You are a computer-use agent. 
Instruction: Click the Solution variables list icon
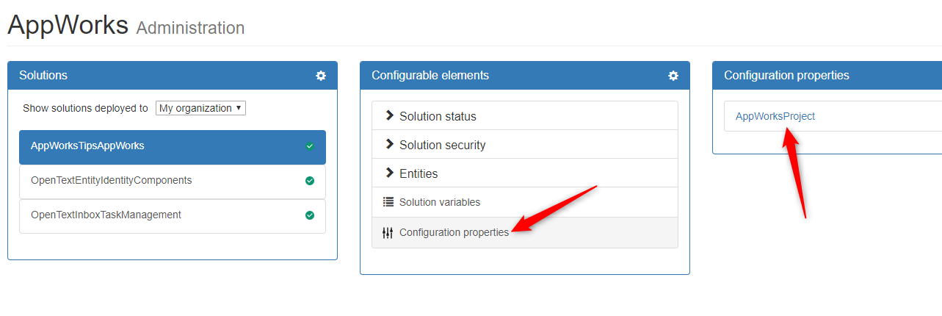[x=388, y=202]
